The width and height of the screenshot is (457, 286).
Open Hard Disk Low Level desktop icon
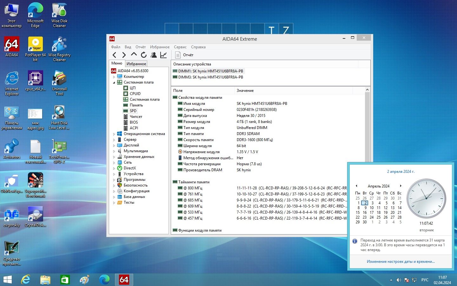[x=59, y=117]
